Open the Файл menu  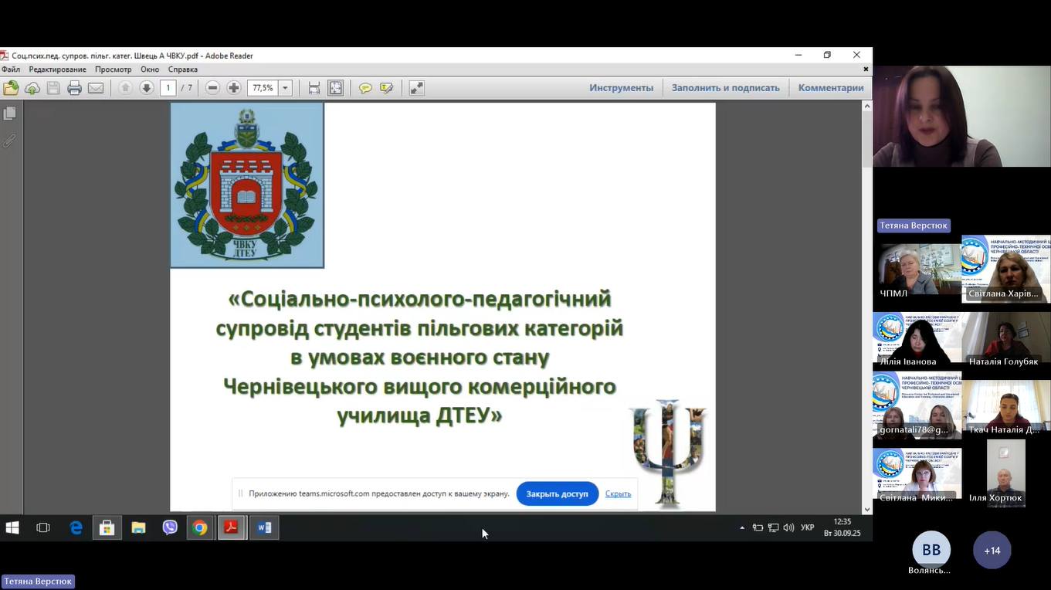point(11,70)
